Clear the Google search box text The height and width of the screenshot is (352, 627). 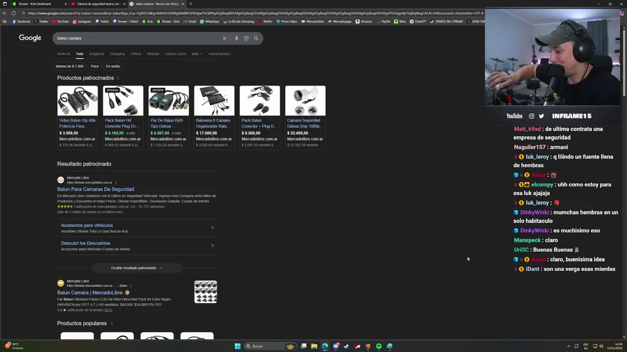tap(224, 38)
